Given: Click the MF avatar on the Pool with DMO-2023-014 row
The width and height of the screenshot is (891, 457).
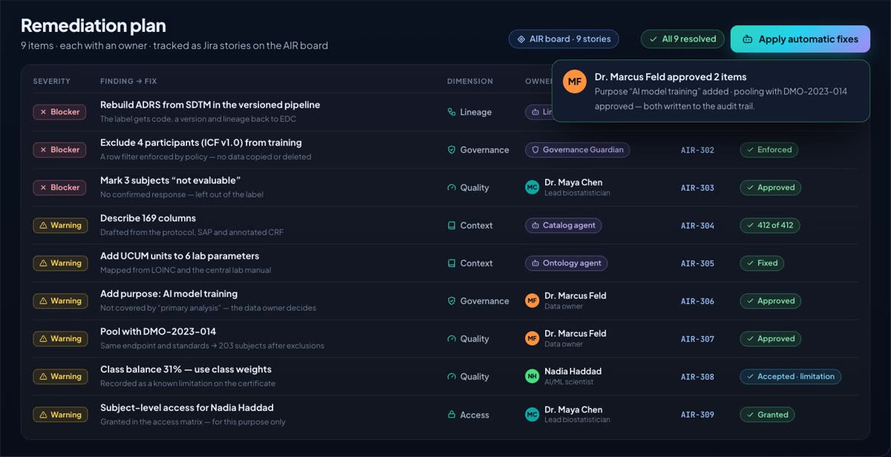Looking at the screenshot, I should [x=532, y=339].
